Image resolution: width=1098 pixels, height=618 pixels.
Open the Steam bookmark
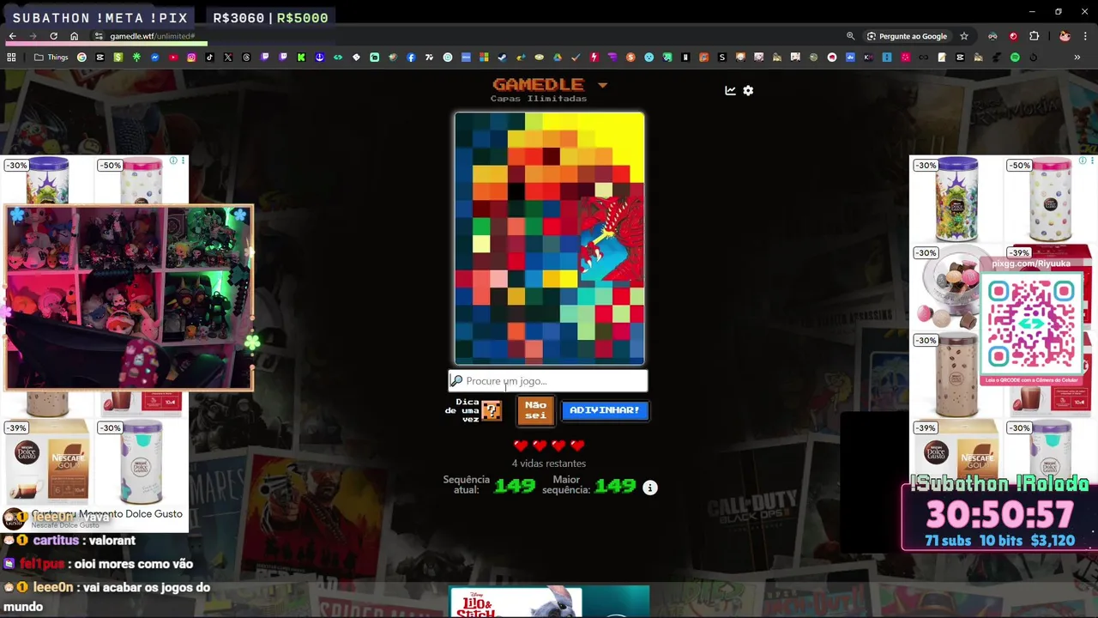click(502, 58)
